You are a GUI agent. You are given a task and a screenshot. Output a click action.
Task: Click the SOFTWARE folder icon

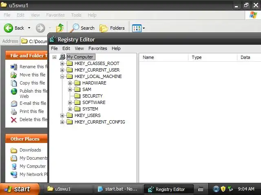[77, 102]
